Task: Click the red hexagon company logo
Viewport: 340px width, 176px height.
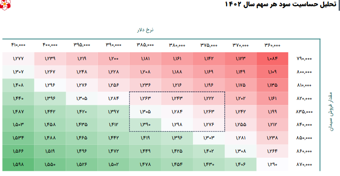Action: 5,5
